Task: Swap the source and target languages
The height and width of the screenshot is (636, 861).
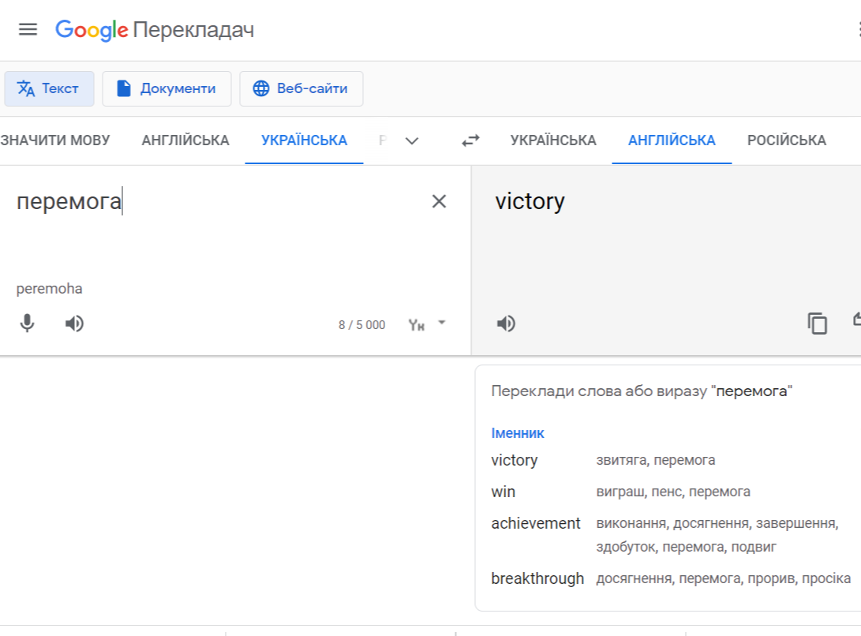Action: (470, 140)
